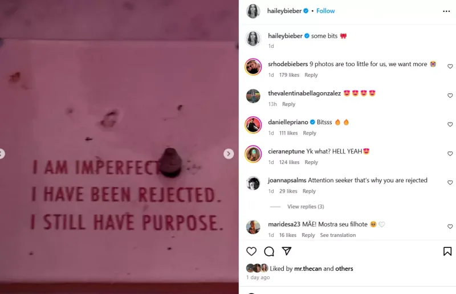Go to previous photo arrow
This screenshot has height=294, width=456.
tap(2, 153)
